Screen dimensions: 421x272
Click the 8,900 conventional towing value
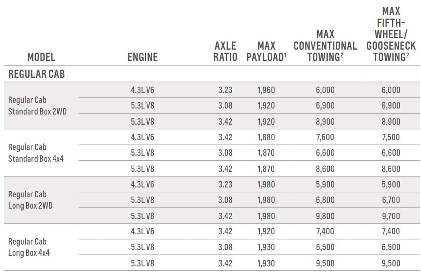pos(325,122)
